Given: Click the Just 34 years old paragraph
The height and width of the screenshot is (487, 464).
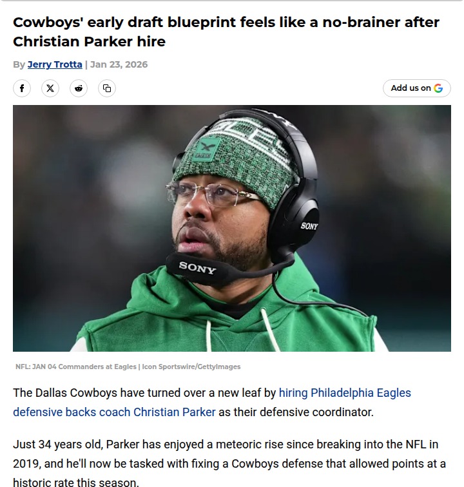Looking at the screenshot, I should click(229, 463).
